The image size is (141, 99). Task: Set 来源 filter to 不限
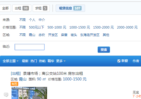coord(22,20)
